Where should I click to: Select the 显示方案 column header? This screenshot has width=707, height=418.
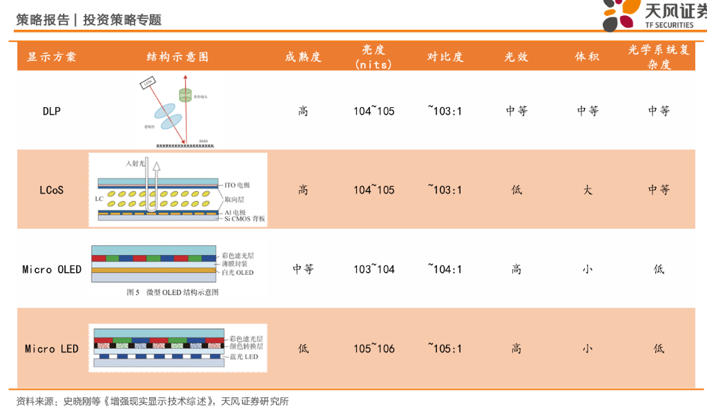click(52, 57)
